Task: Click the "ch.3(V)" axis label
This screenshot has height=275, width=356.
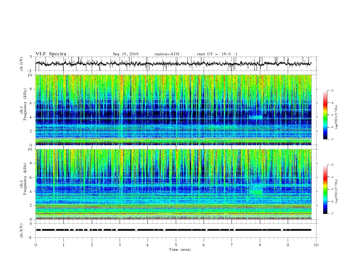Action: tap(22, 231)
